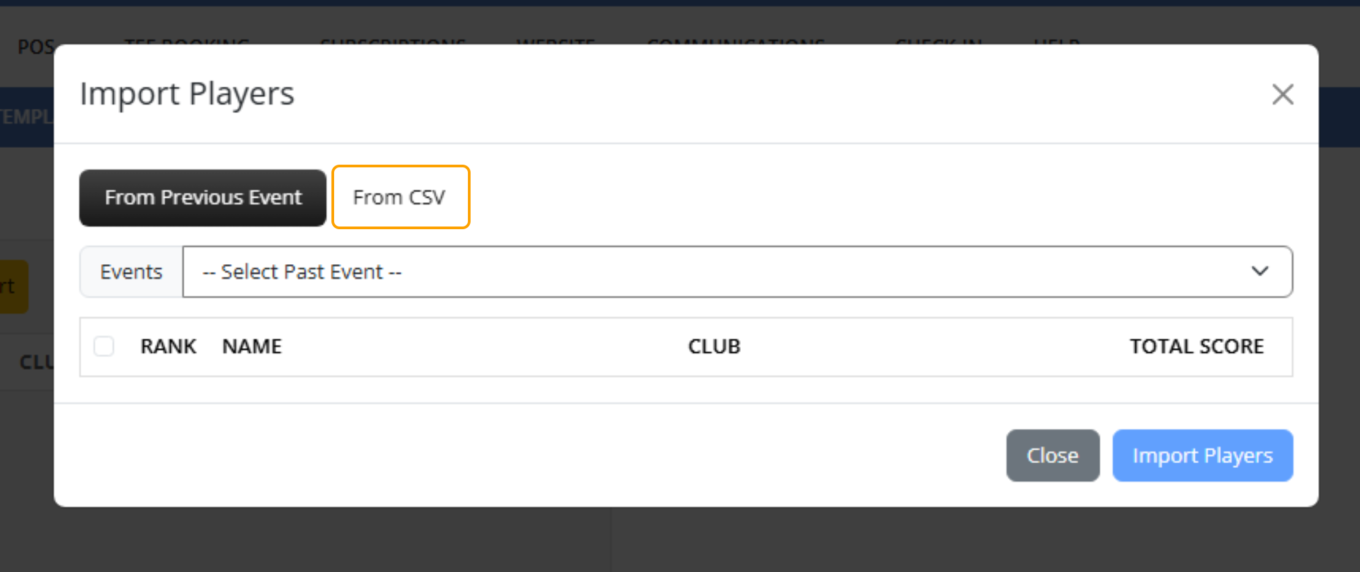Open the Select Past Event dropdown
Screen dimensions: 1360x572
pos(736,272)
